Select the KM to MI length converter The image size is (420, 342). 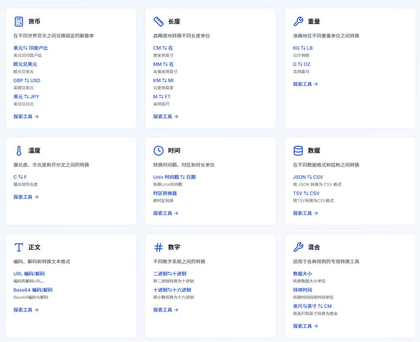point(163,80)
